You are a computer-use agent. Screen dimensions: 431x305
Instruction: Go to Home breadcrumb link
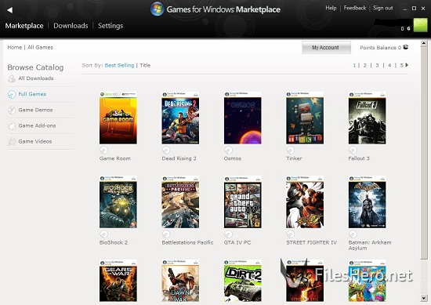click(x=15, y=47)
